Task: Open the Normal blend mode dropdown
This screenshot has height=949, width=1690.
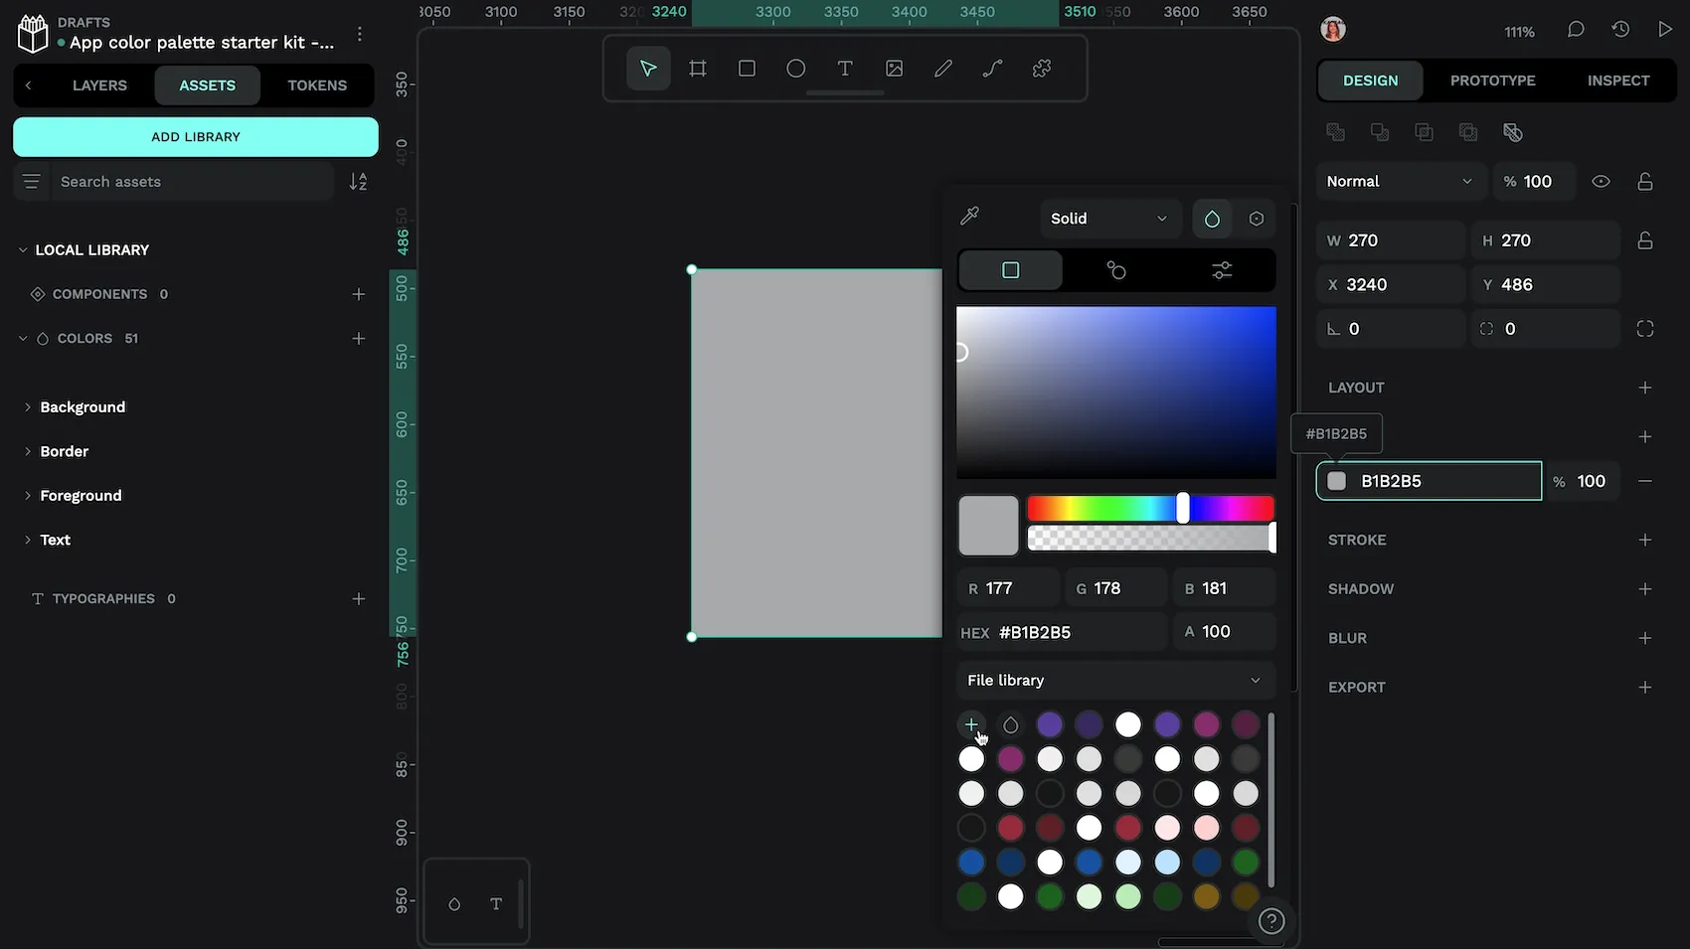Action: 1400,181
